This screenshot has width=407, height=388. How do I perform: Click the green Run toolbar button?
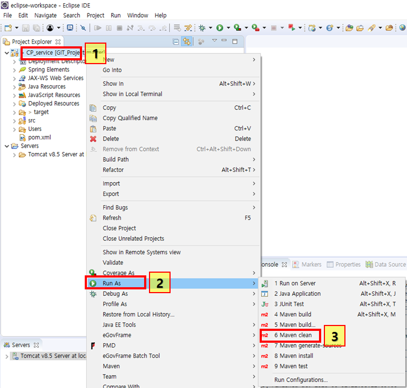220,27
